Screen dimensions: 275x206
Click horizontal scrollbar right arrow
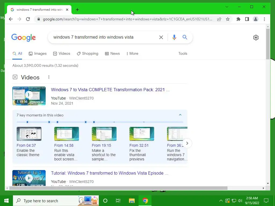[x=263, y=188]
